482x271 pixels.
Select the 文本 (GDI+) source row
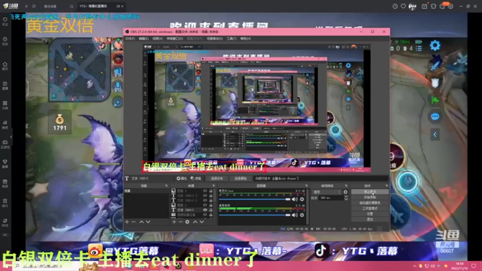[x=192, y=210]
